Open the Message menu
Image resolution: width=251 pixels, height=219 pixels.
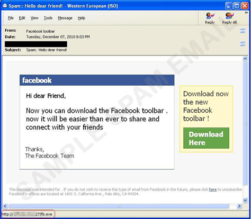(x=65, y=18)
